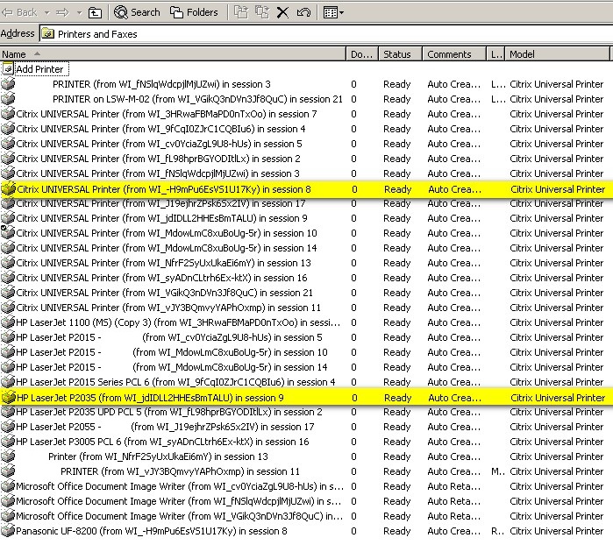This screenshot has width=613, height=559.
Task: Click the Undo toolbar icon
Action: pyautogui.click(x=303, y=12)
